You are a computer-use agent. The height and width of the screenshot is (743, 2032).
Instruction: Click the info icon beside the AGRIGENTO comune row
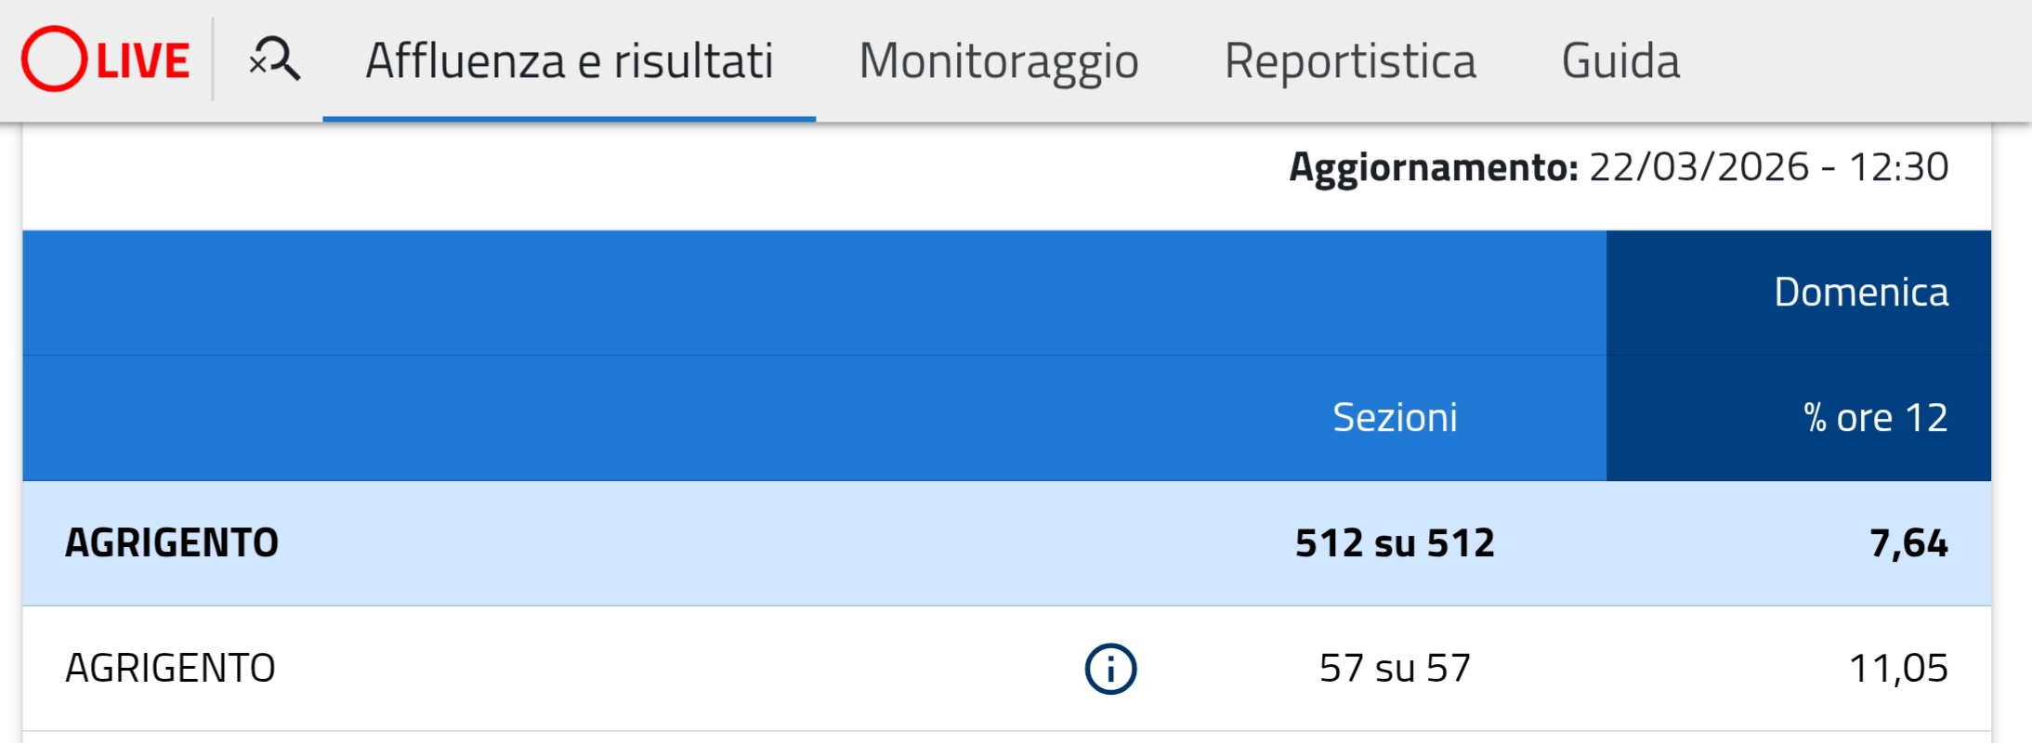pyautogui.click(x=1109, y=666)
